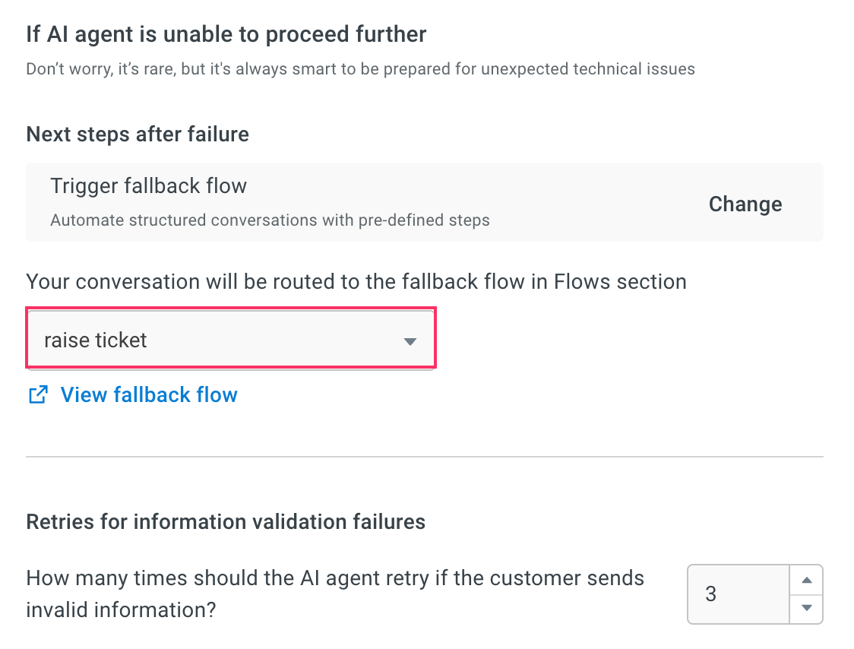Screen dimensions: 854x649
Task: Click the 'Automate structured conversations' description
Action: click(x=270, y=220)
